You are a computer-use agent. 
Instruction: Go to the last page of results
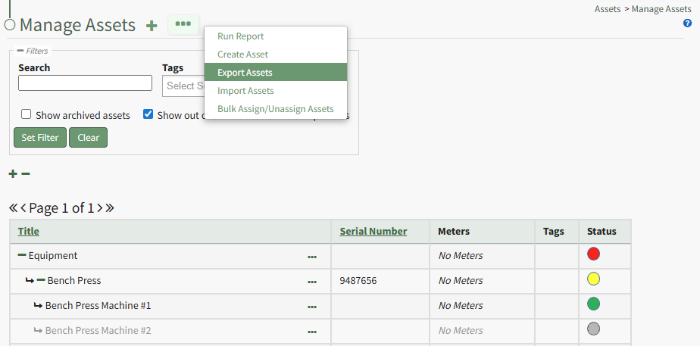pyautogui.click(x=110, y=208)
